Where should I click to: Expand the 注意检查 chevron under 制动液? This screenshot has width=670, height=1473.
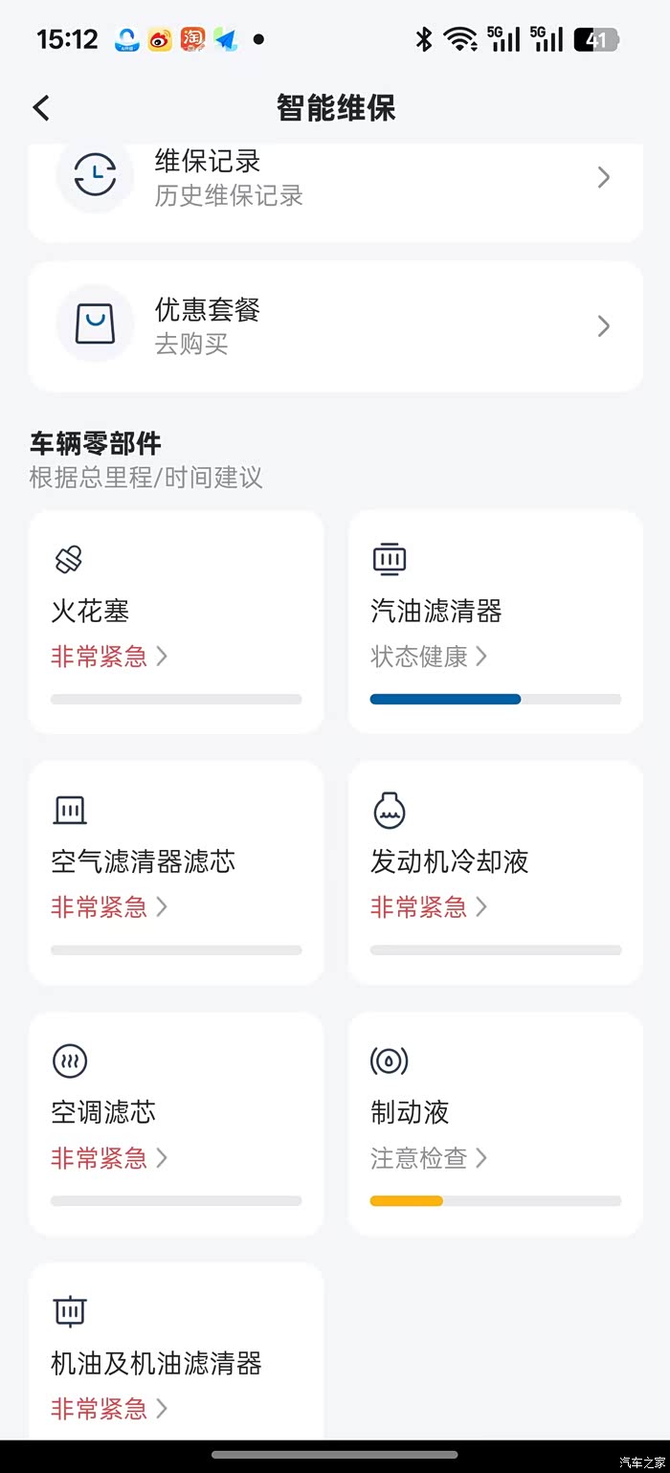pyautogui.click(x=481, y=1158)
